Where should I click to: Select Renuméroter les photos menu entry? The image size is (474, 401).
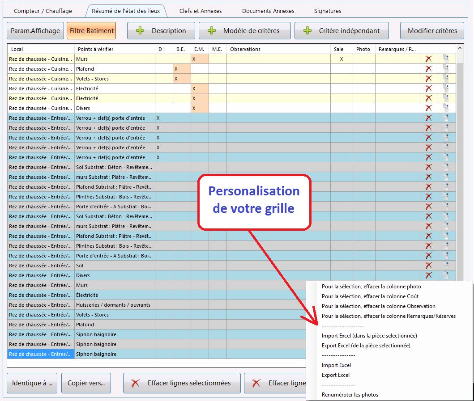(350, 395)
